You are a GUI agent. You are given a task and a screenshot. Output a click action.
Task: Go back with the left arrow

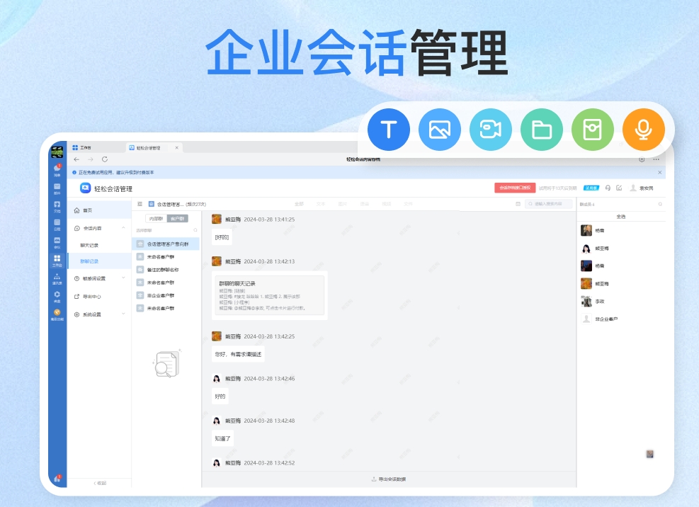76,159
